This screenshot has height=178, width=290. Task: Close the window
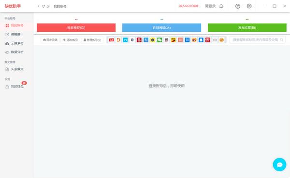[285, 6]
